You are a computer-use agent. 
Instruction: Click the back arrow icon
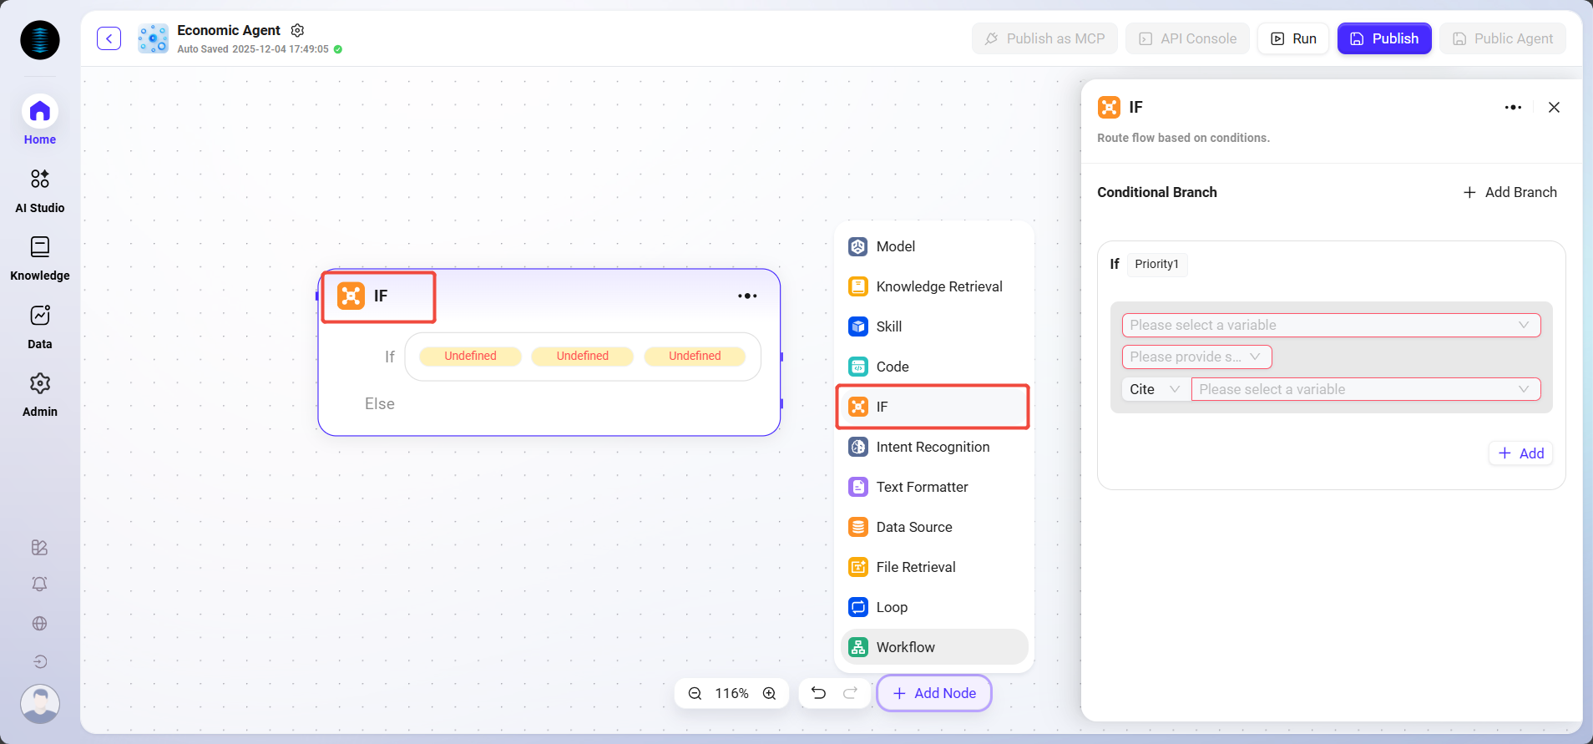(109, 38)
